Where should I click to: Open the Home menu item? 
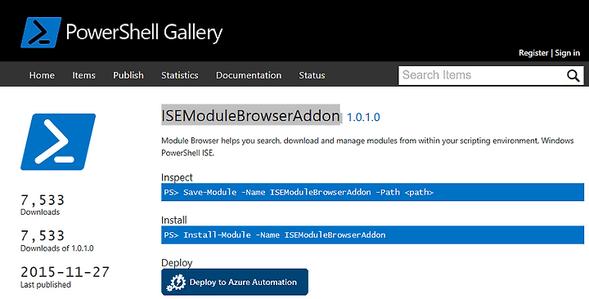(x=42, y=75)
